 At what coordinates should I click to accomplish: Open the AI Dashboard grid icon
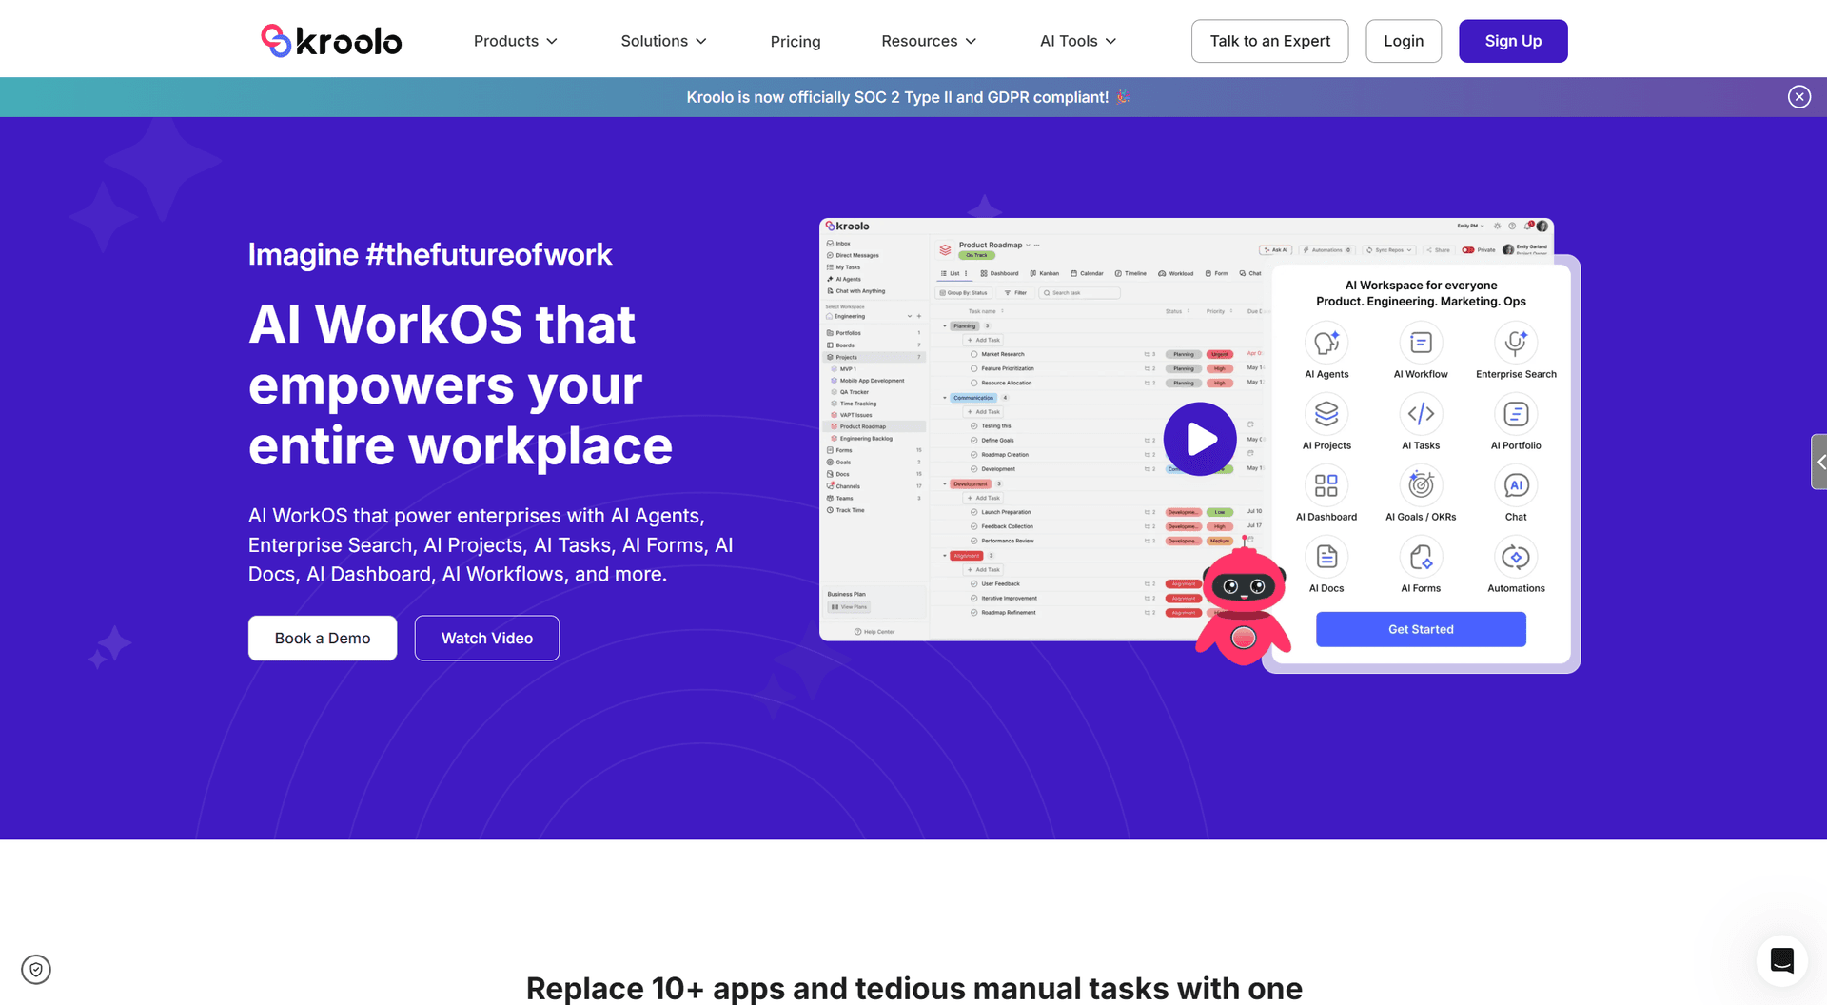1326,485
